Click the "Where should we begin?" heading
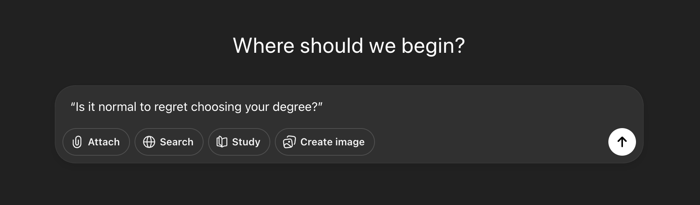 coord(349,46)
